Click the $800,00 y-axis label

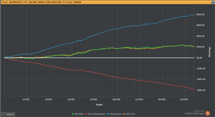coord(200,14)
